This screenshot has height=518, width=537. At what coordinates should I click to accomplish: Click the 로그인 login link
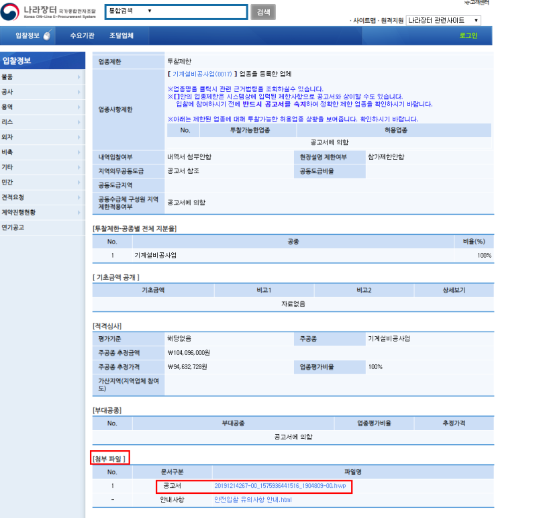[468, 36]
